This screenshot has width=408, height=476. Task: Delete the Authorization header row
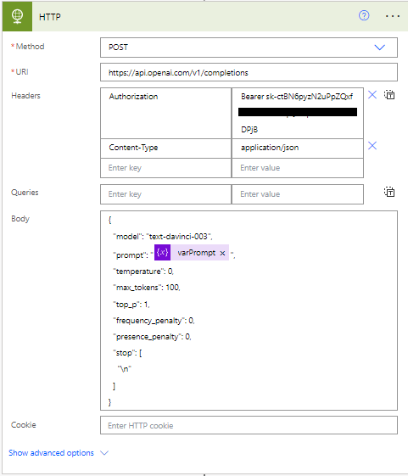pyautogui.click(x=372, y=95)
